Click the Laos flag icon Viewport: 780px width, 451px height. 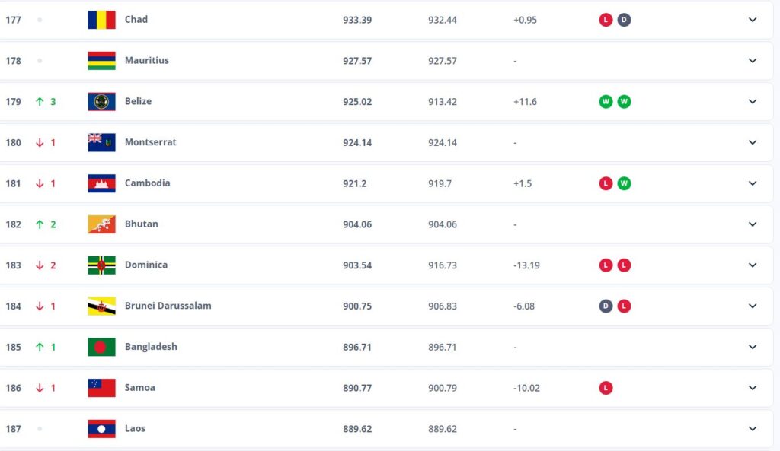[x=101, y=429]
